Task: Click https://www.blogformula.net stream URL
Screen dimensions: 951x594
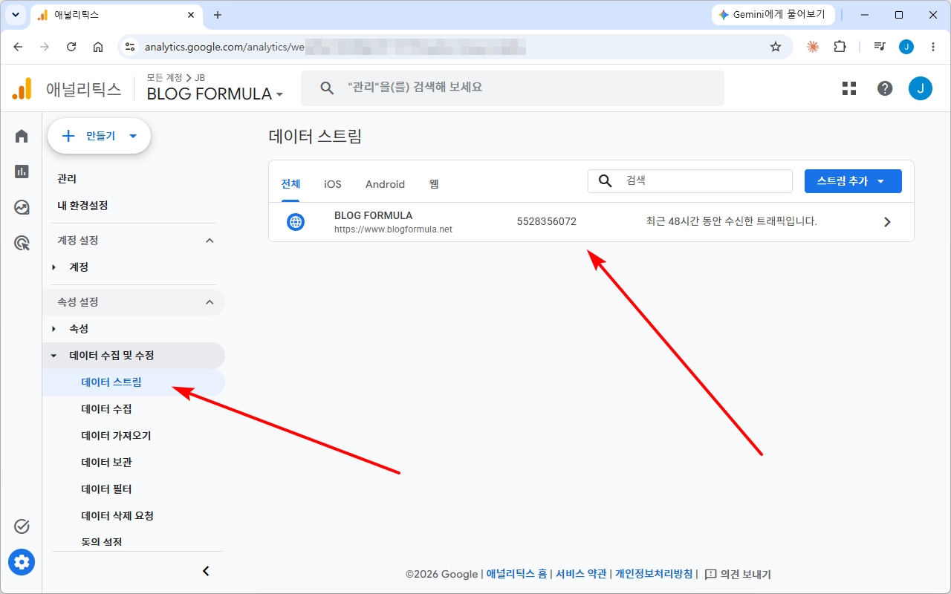Action: click(393, 229)
